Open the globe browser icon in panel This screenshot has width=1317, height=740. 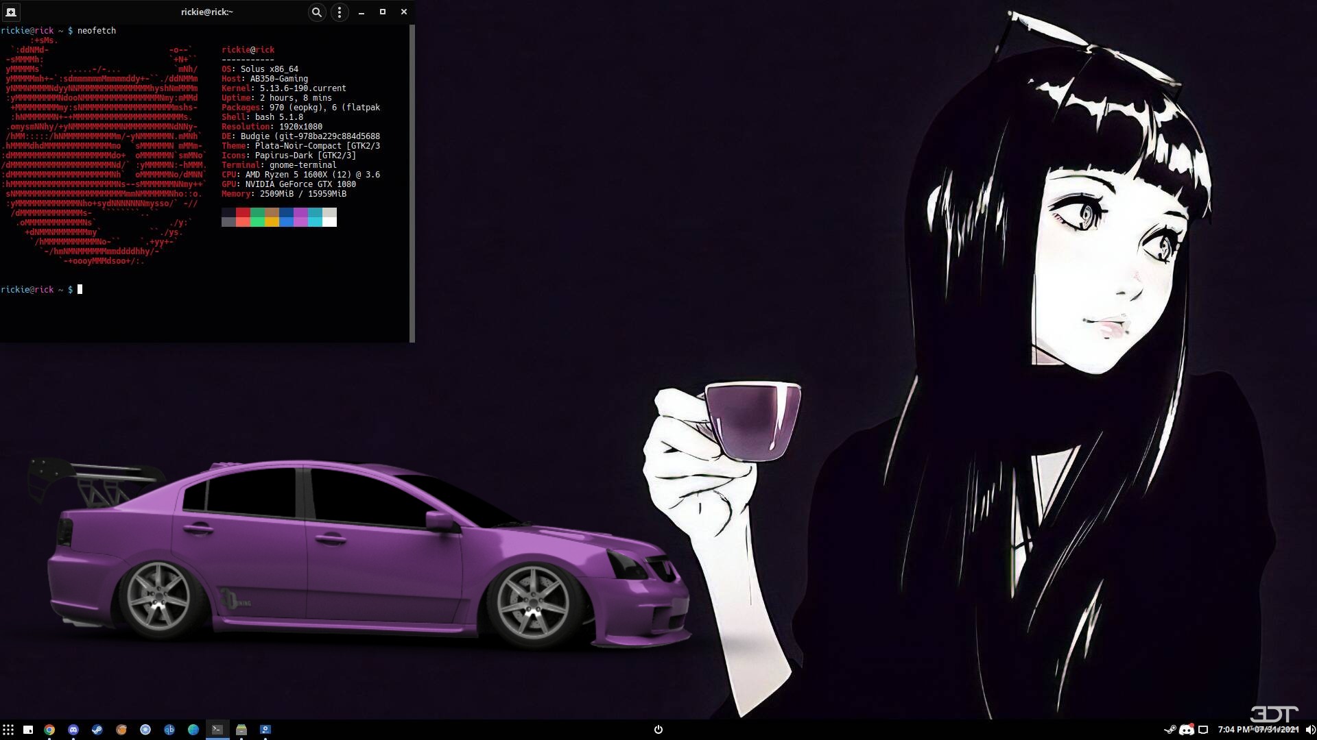pyautogui.click(x=193, y=730)
